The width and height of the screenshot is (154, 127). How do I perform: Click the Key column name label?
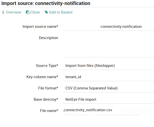coord(42,77)
